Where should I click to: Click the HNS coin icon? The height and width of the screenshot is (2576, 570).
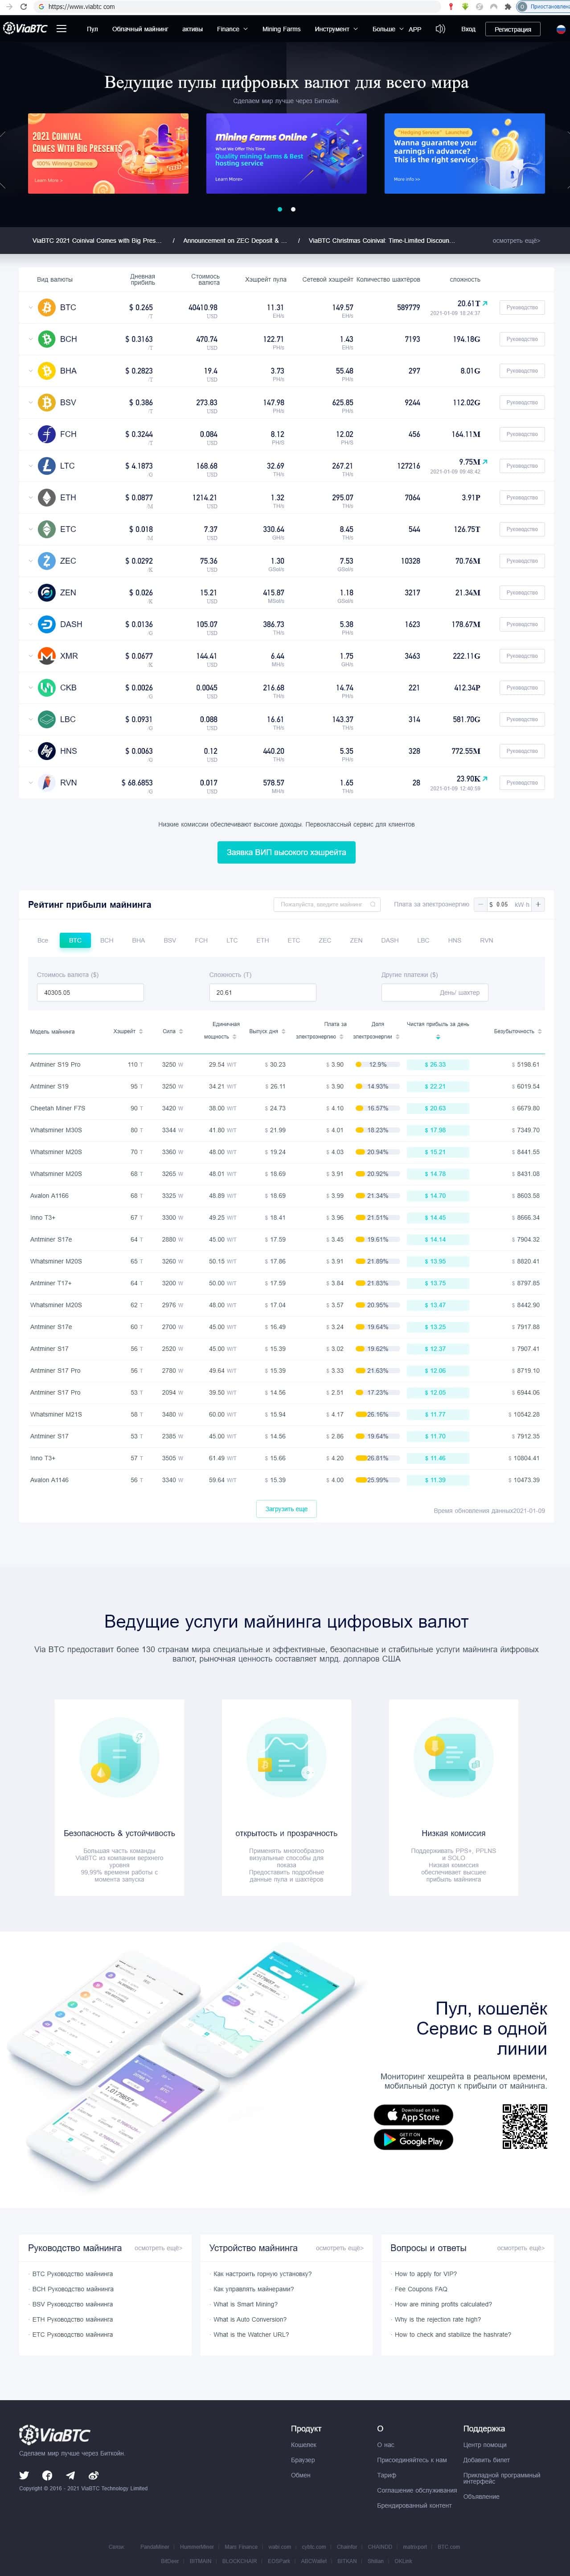pyautogui.click(x=46, y=751)
